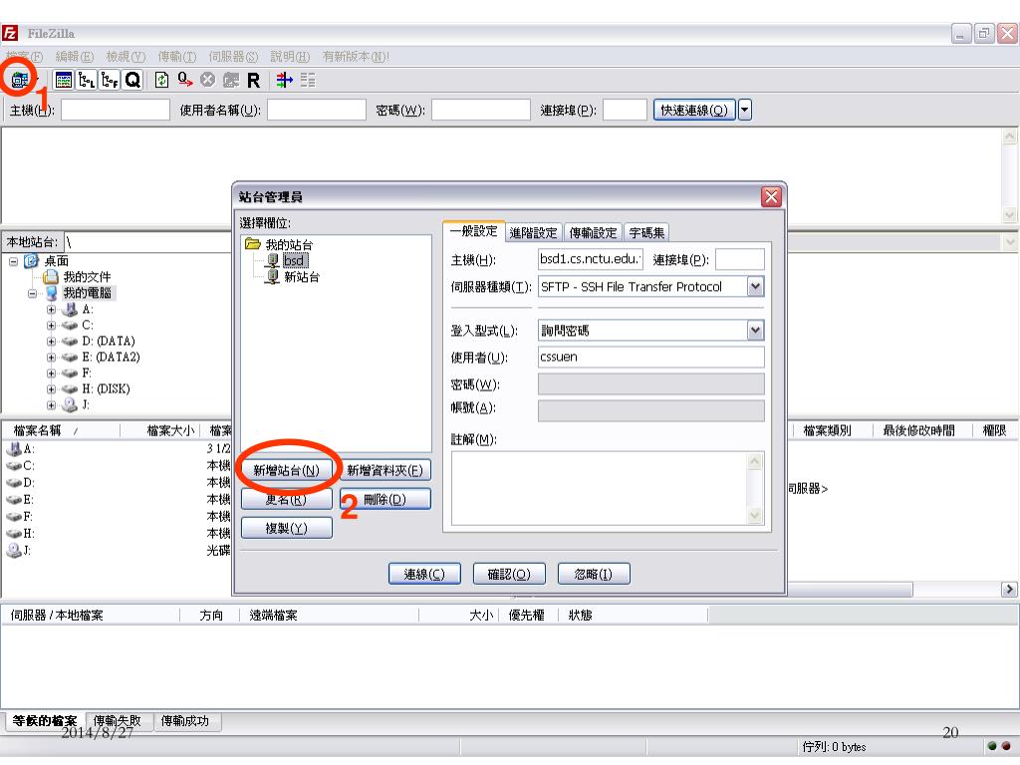Click 確認(O) button
Viewport: 1020px width, 765px height.
tap(509, 574)
